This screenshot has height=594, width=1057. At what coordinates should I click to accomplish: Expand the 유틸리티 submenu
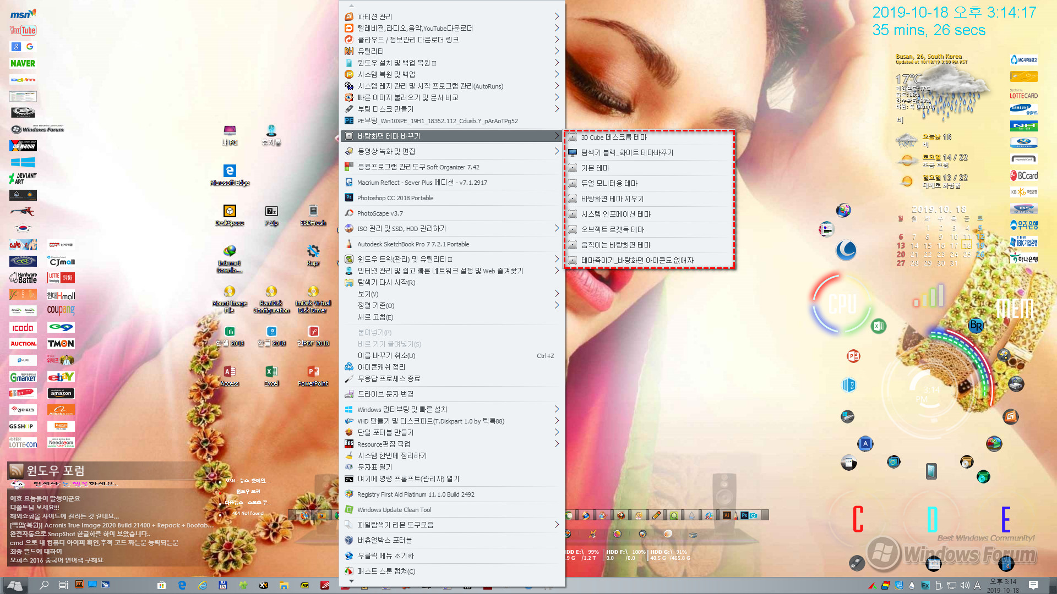click(453, 51)
